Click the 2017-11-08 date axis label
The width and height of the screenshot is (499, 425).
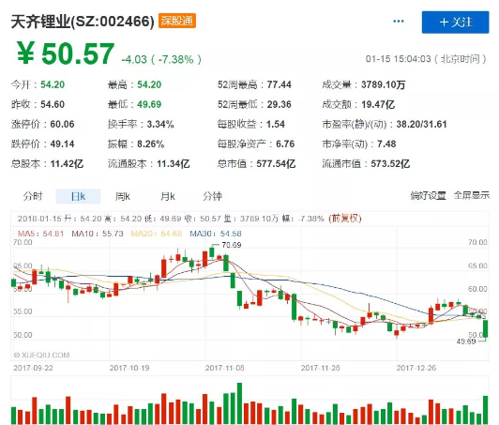coord(225,368)
